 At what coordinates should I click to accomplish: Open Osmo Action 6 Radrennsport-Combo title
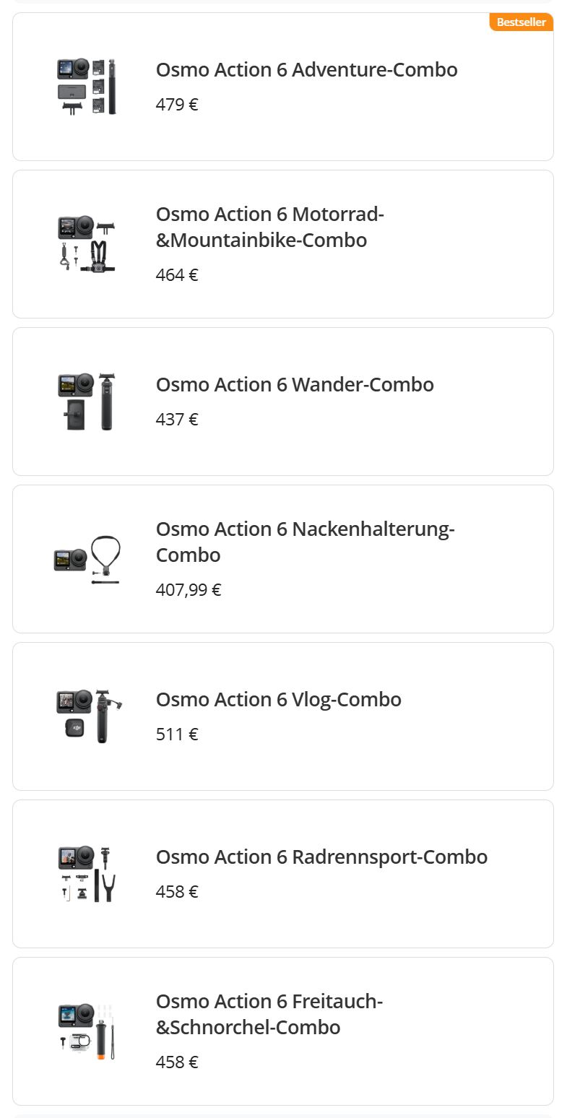(321, 857)
